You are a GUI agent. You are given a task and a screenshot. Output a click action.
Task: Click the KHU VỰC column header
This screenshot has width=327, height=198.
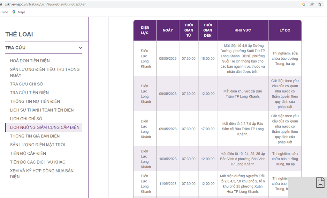pyautogui.click(x=243, y=30)
